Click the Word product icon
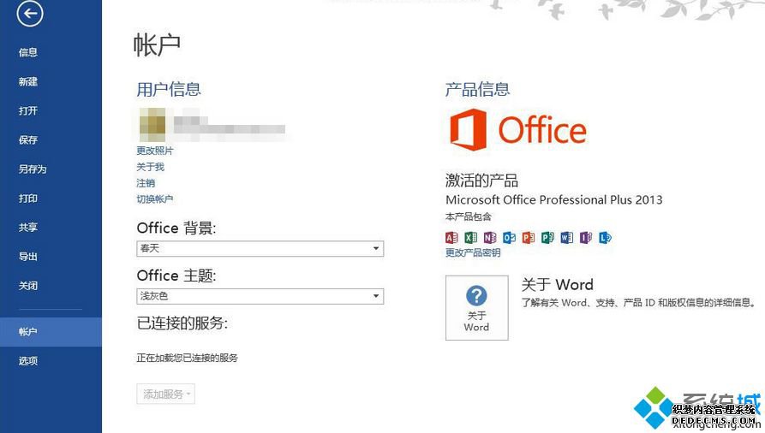 coord(566,238)
